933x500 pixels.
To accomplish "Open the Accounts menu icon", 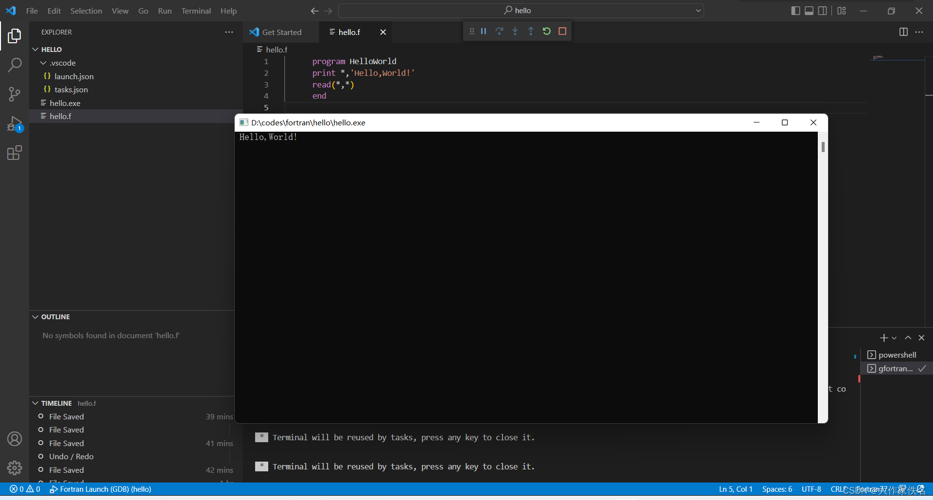I will 15,439.
